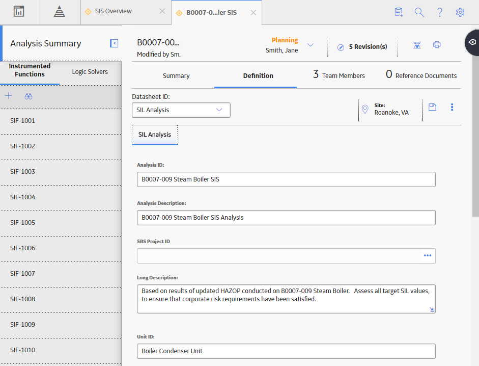Open the 5 Revision(s) history
The height and width of the screenshot is (366, 479).
[368, 47]
